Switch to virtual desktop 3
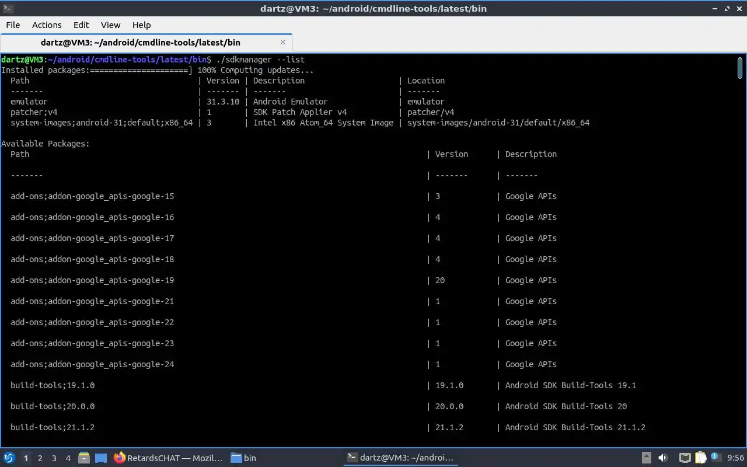Screen dimensions: 747x467 54,458
